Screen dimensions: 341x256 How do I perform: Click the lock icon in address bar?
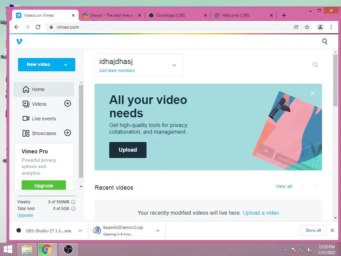(51, 27)
